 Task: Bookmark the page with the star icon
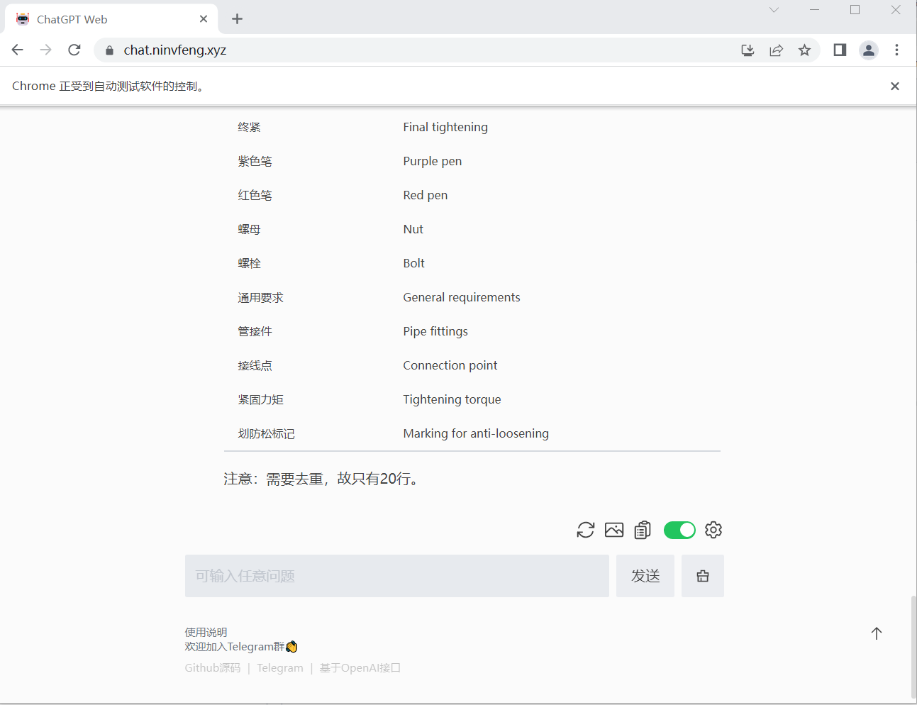[805, 50]
